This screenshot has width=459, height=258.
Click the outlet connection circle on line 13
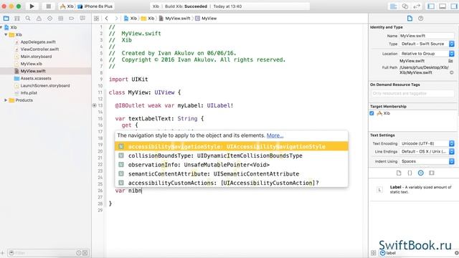click(x=94, y=105)
